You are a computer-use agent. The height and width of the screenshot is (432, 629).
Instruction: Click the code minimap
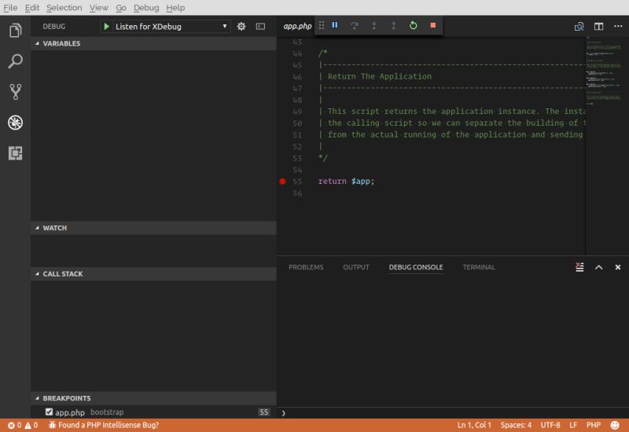[604, 71]
